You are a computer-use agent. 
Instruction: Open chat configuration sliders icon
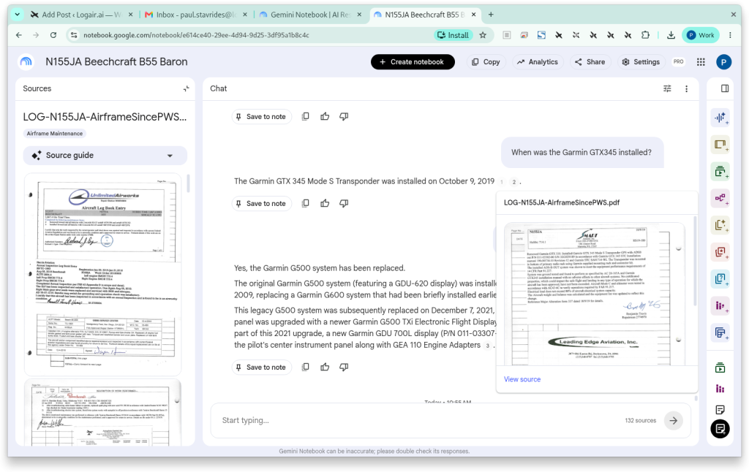click(x=667, y=88)
